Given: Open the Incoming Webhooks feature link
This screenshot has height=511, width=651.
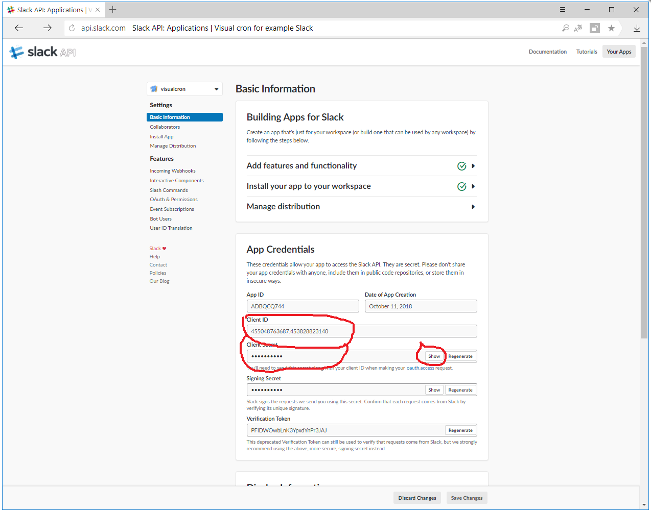Looking at the screenshot, I should pyautogui.click(x=172, y=171).
